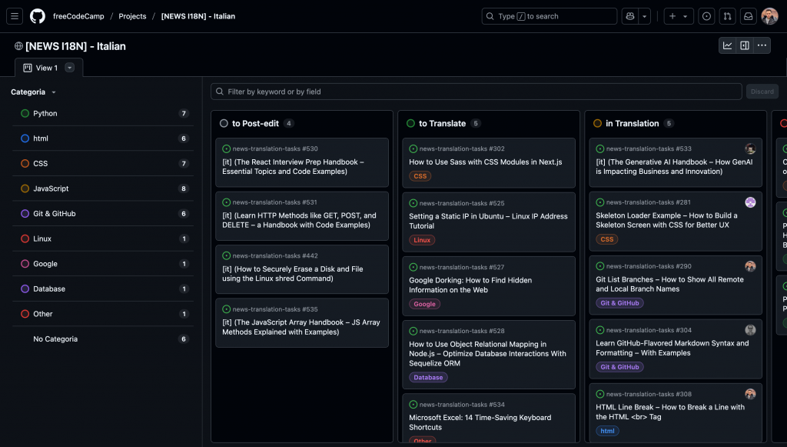
Task: Open Pull requests icon in header
Action: tap(727, 16)
